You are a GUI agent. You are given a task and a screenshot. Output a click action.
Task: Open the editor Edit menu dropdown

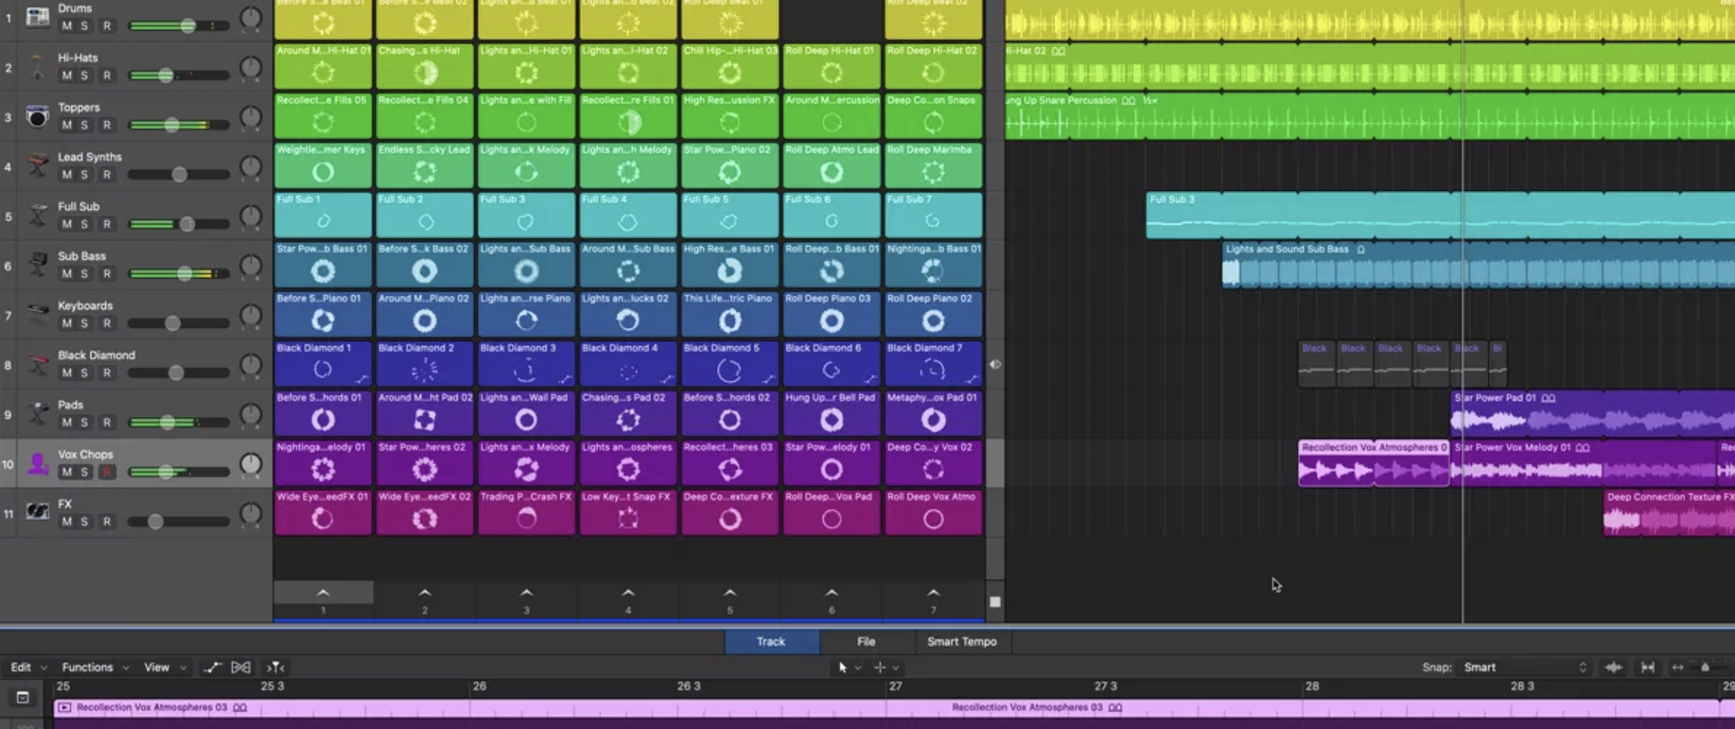[28, 667]
